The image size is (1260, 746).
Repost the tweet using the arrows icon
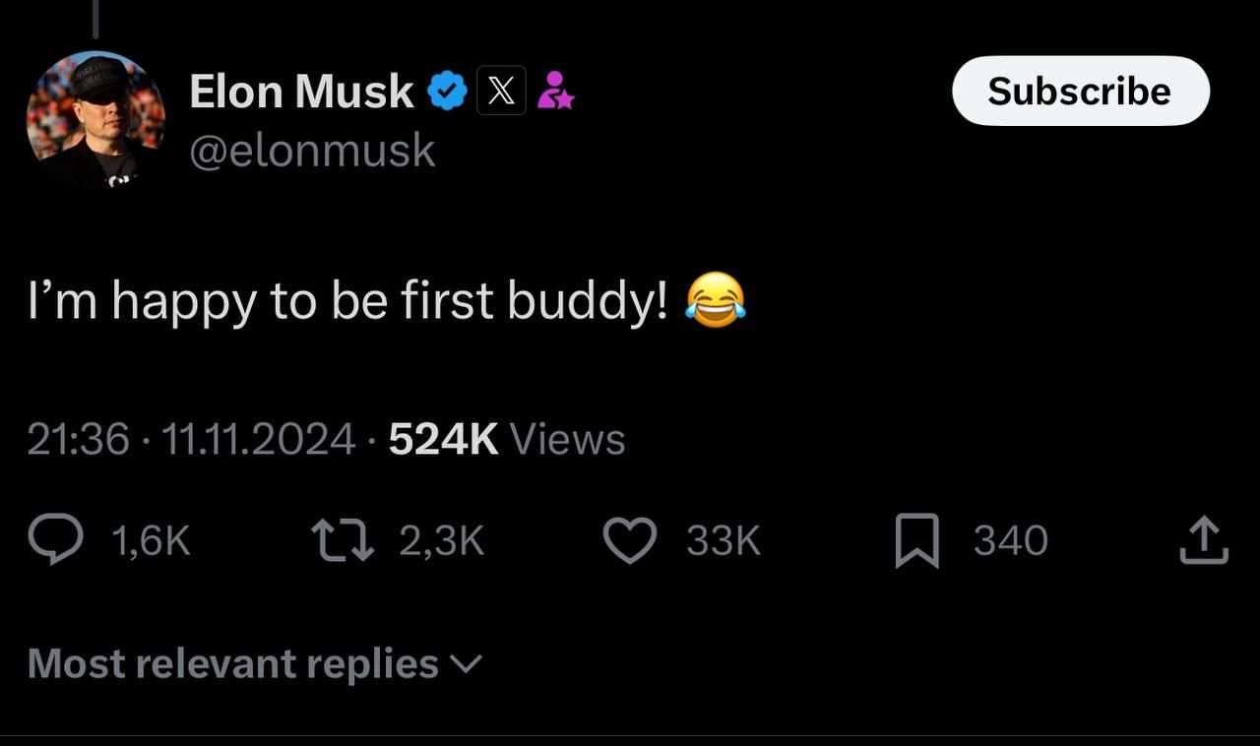coord(342,541)
